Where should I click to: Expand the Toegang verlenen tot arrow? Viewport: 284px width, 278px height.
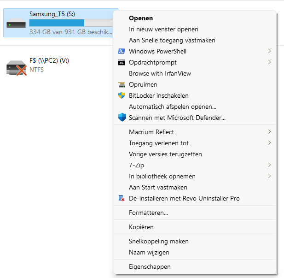[269, 143]
